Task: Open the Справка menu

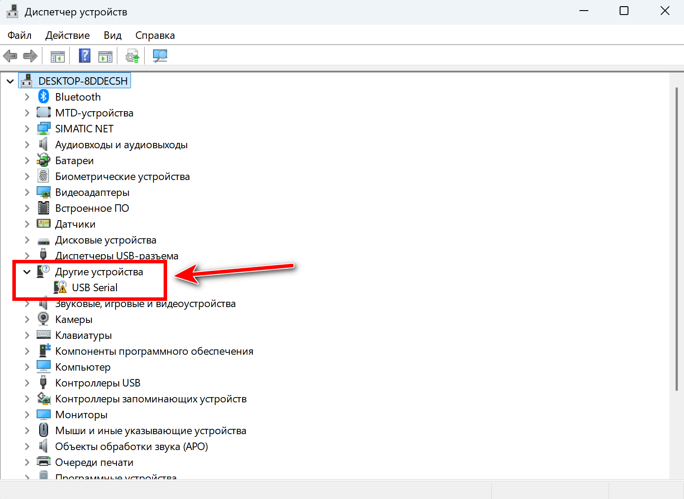Action: [x=155, y=35]
